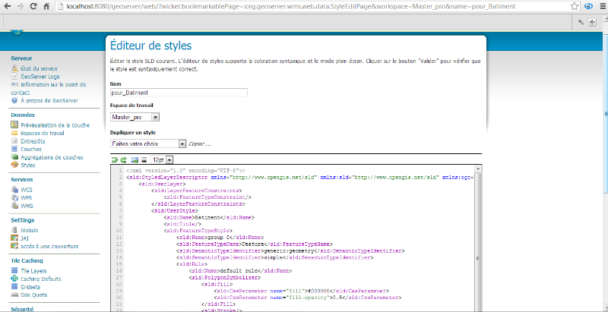Viewport: 608px width, 312px height.
Task: Click the Nom field containing pour_Batiment
Action: (179, 93)
